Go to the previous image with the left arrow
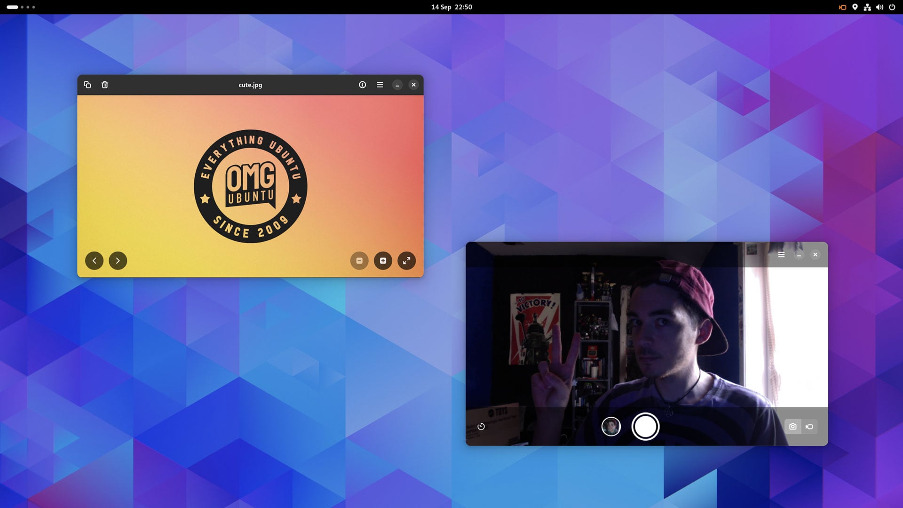Screen dimensions: 903x508 point(94,261)
